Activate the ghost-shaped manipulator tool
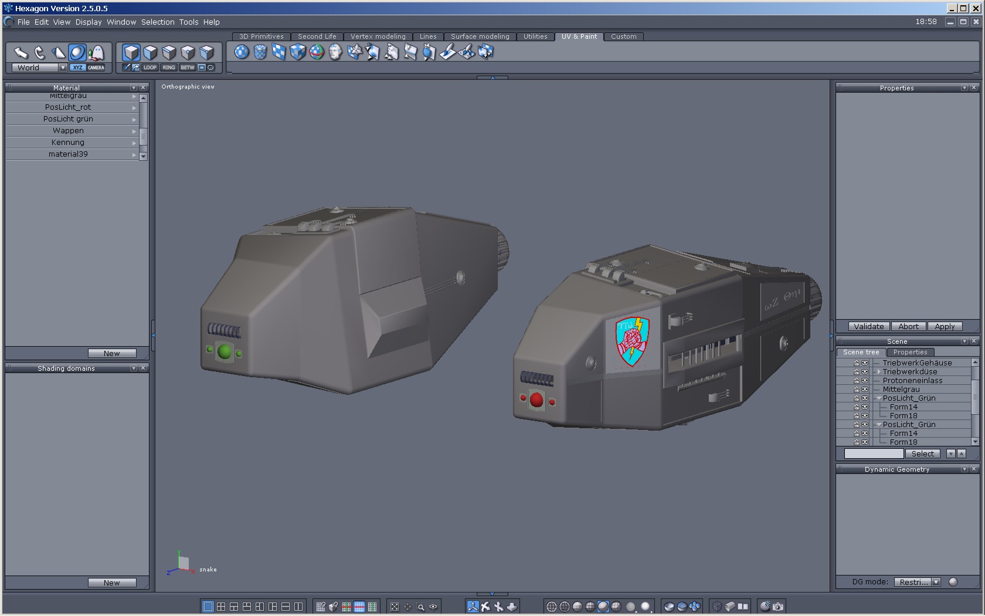 tap(96, 53)
